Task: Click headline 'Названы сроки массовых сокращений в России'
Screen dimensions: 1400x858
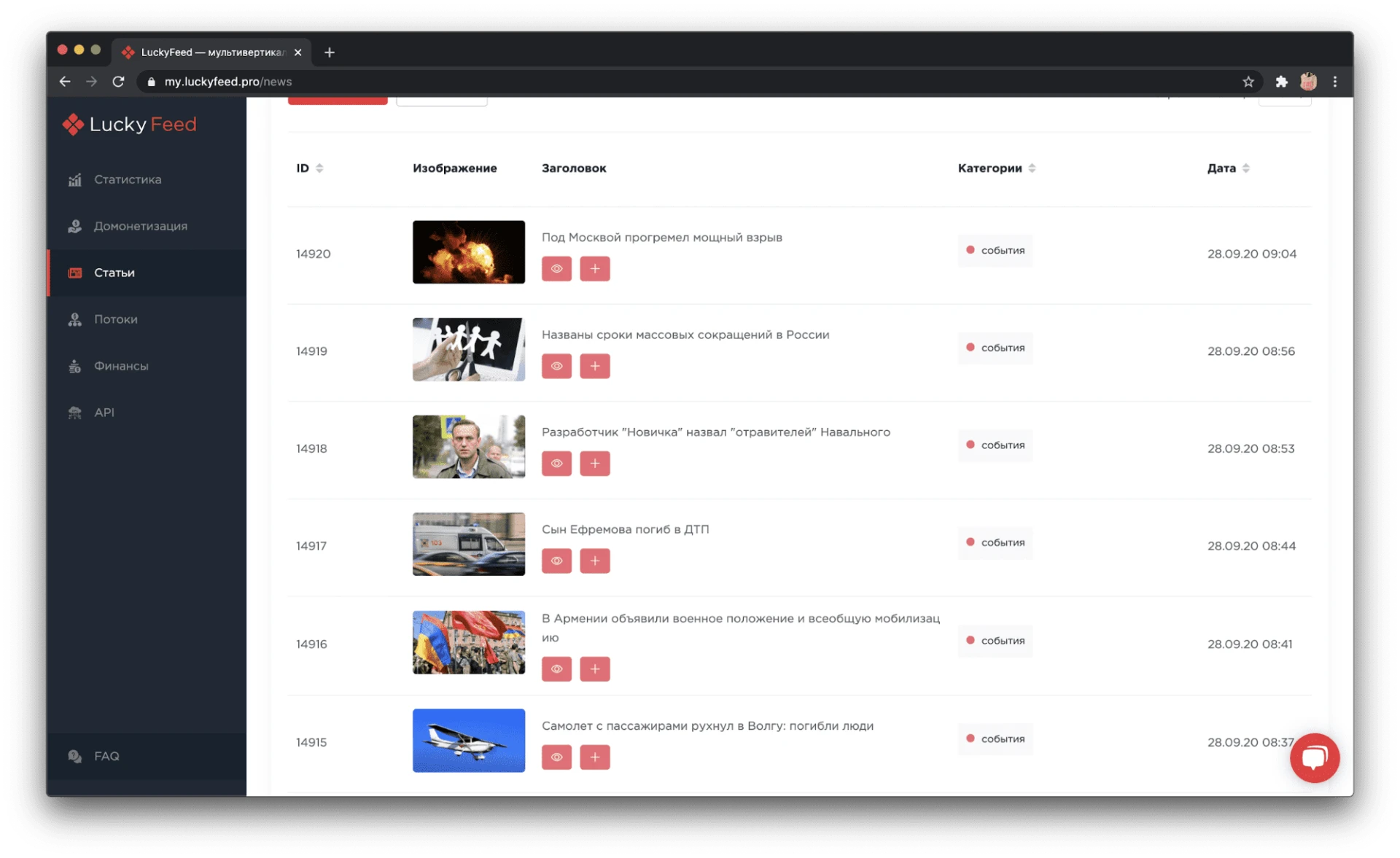Action: point(685,335)
